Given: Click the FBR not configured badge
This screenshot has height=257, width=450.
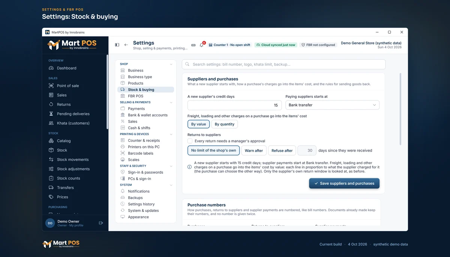Looking at the screenshot, I should pos(318,45).
